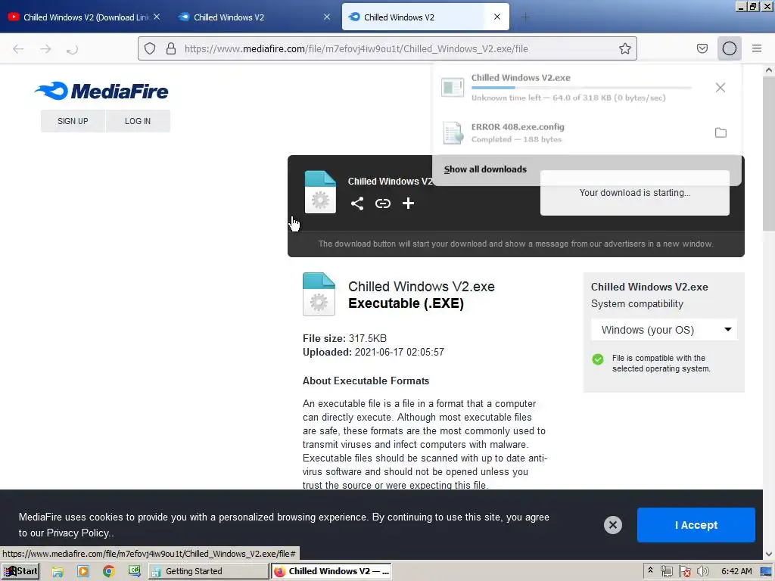The image size is (775, 581).
Task: Close the second Chilled Windows V2 tab
Action: 327,17
